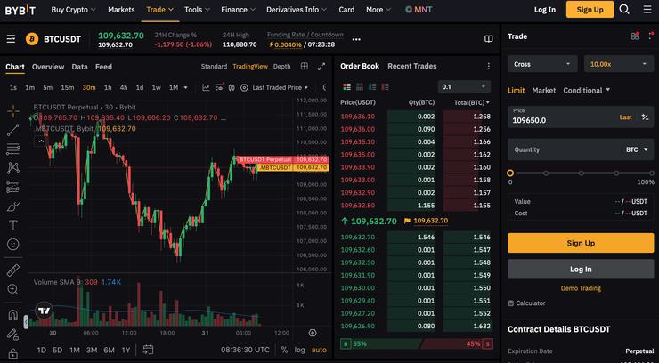
Task: Select the ruler measure tool
Action: pyautogui.click(x=13, y=270)
